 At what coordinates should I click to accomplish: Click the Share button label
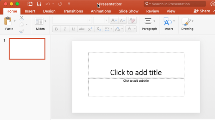tap(205, 11)
